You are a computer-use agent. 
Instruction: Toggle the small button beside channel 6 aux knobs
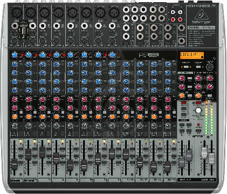pos(91,113)
